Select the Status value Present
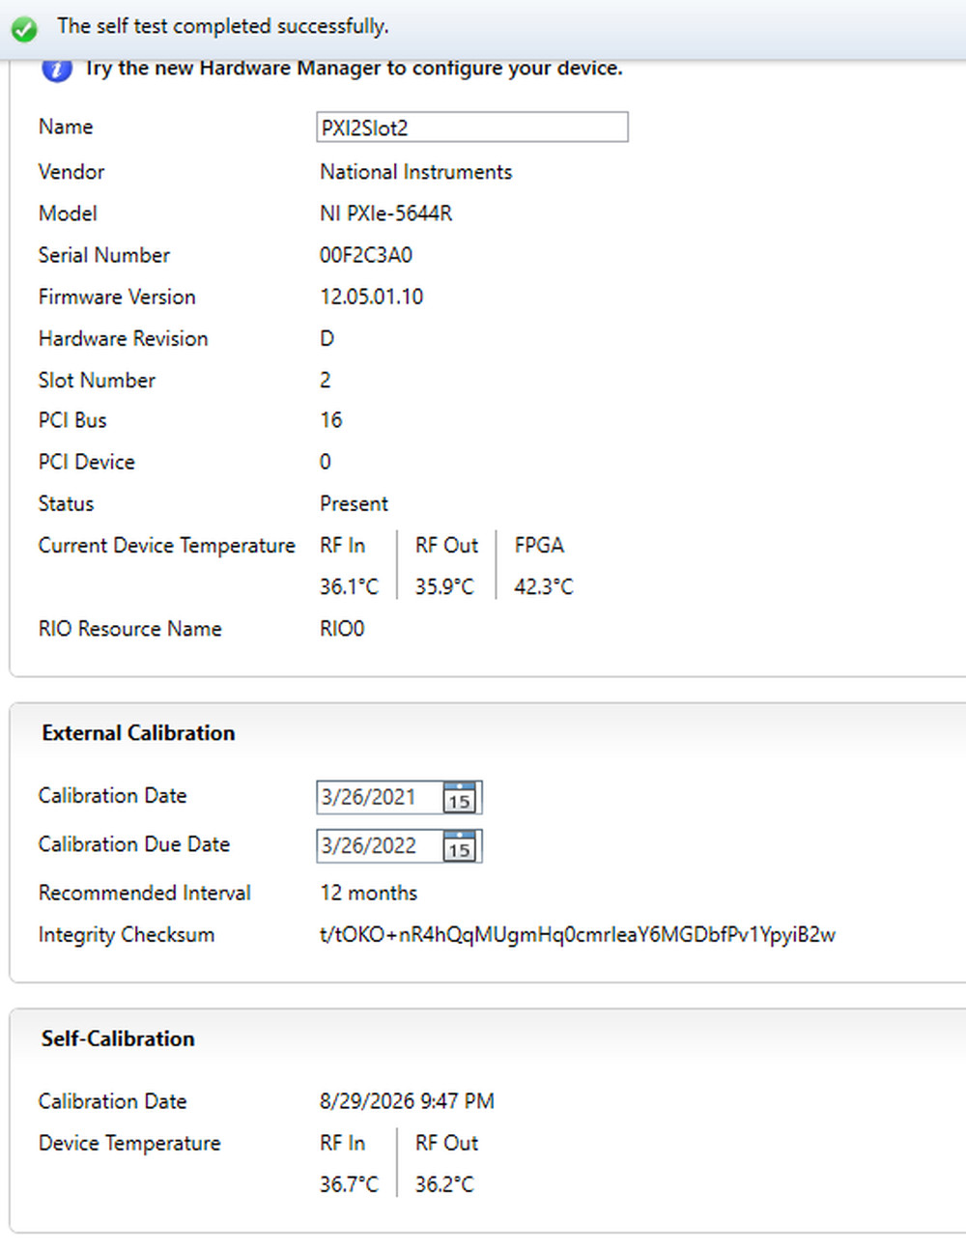Viewport: 966px width, 1251px height. (x=355, y=503)
